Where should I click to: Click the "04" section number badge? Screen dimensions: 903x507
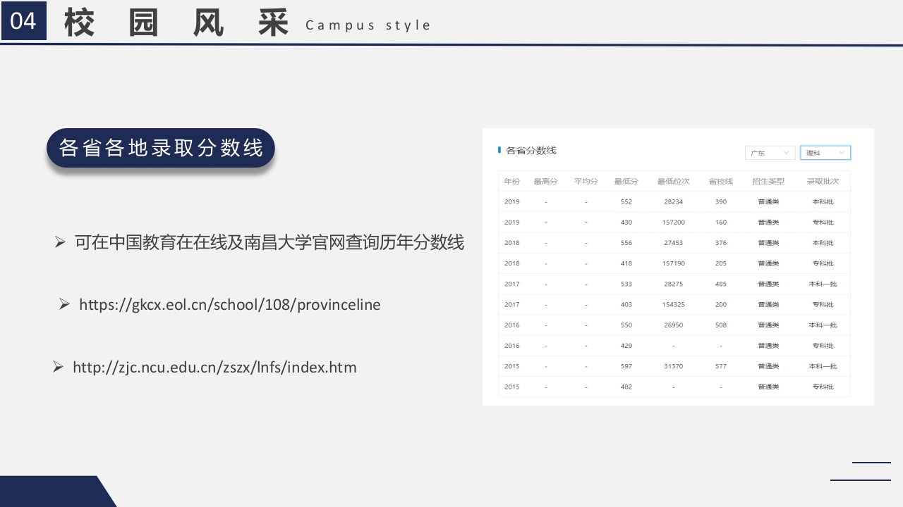click(23, 21)
